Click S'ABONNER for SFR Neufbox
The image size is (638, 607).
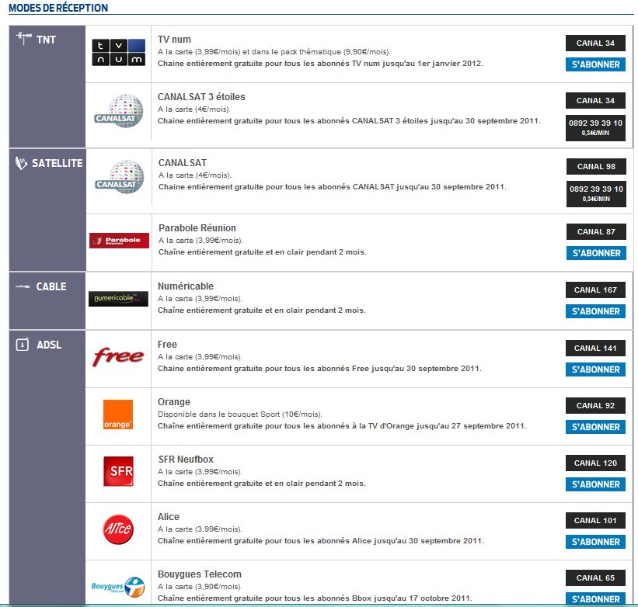595,484
